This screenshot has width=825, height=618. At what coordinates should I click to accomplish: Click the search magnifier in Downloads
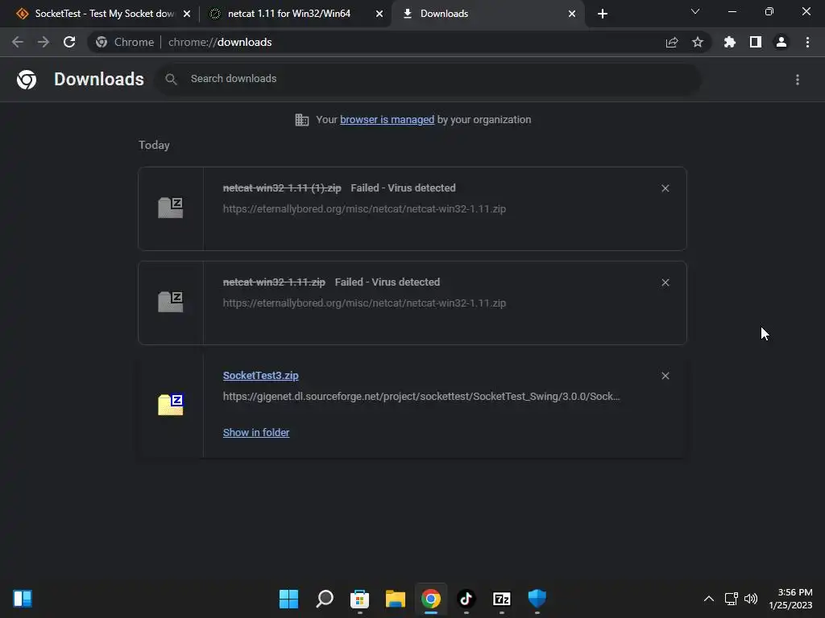pyautogui.click(x=171, y=80)
